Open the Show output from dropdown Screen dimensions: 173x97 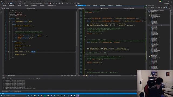tap(20, 79)
